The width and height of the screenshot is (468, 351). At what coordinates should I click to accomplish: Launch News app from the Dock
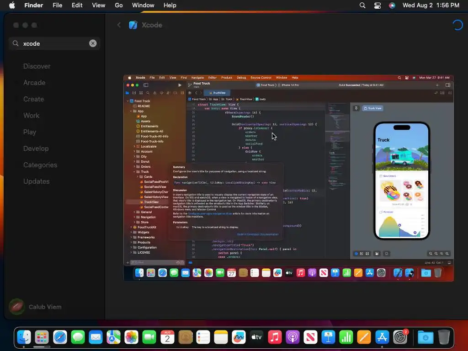[x=310, y=337]
